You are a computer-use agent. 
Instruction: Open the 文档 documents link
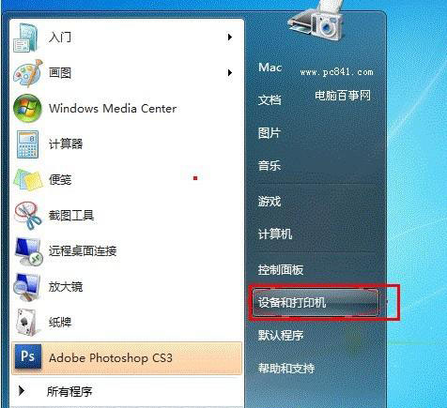click(x=270, y=99)
